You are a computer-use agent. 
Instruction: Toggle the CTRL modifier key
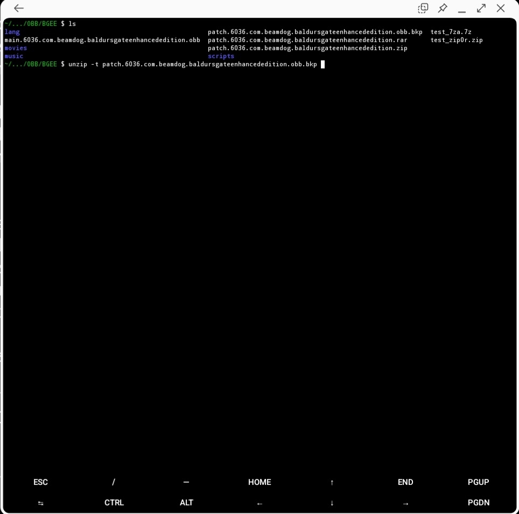114,503
